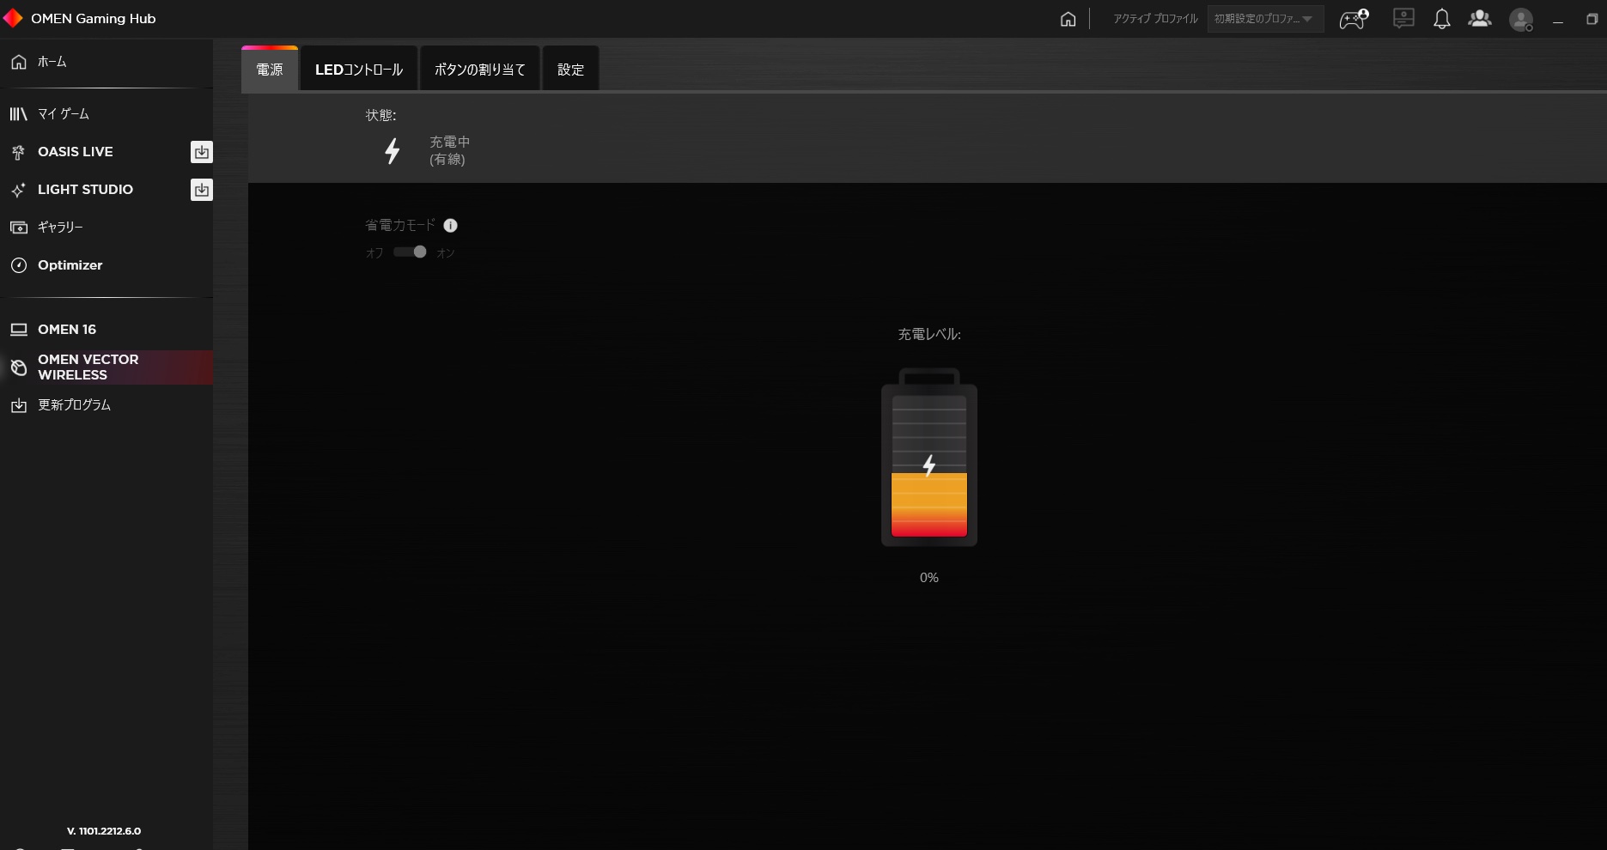Open 更新プログラム in the sidebar
The height and width of the screenshot is (850, 1607).
pyautogui.click(x=107, y=405)
